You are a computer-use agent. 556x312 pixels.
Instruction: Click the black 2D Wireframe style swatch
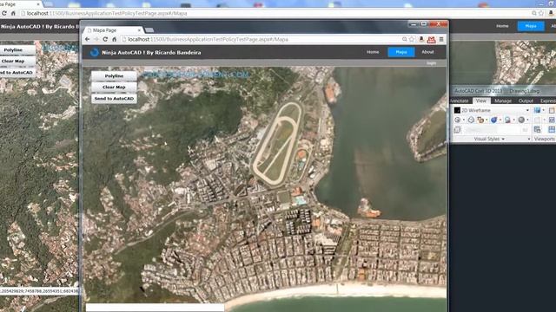[x=457, y=110]
